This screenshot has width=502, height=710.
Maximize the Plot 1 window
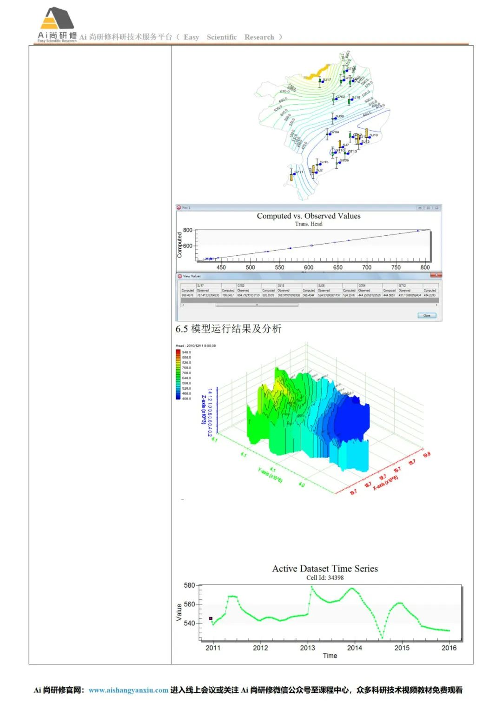point(428,208)
